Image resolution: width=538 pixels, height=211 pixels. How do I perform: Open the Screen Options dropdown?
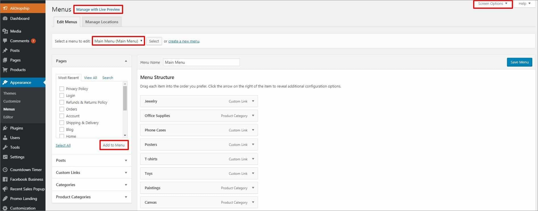pos(493,4)
